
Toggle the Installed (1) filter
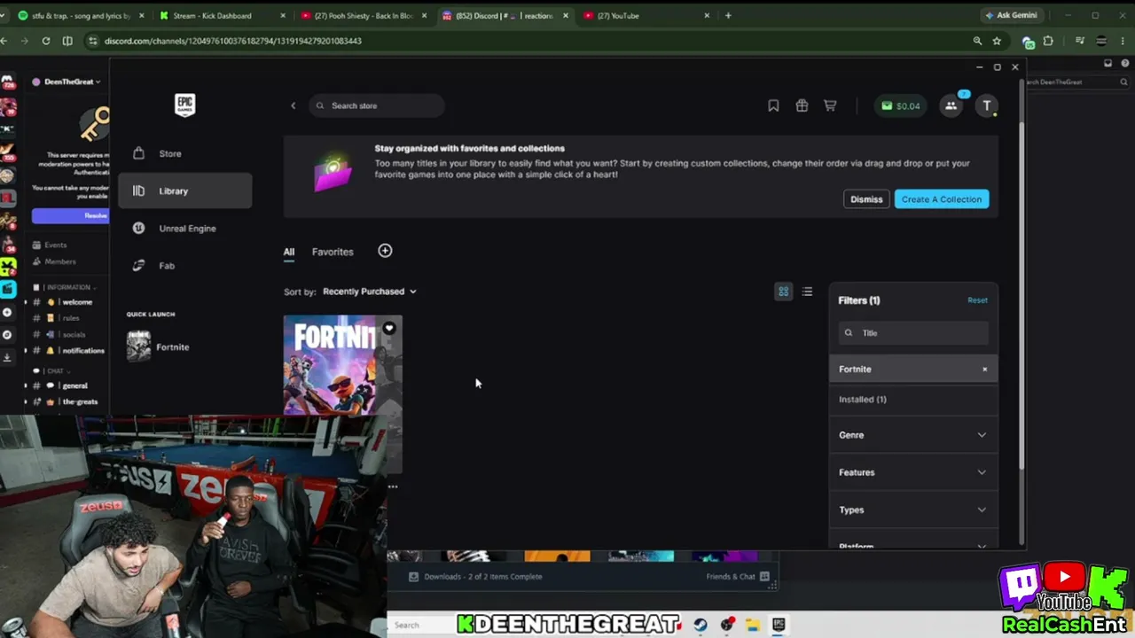(x=913, y=400)
